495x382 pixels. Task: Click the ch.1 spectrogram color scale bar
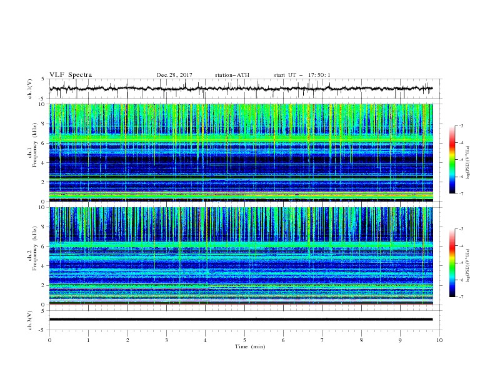[452, 160]
